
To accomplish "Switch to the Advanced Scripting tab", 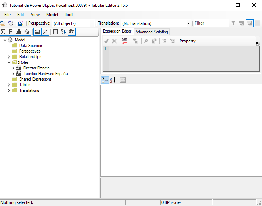I will [x=152, y=32].
